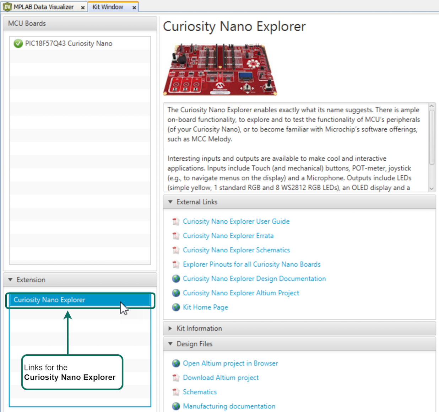Click the MPLAB Data Visualizer tab icon
The width and height of the screenshot is (439, 412).
tap(7, 7)
